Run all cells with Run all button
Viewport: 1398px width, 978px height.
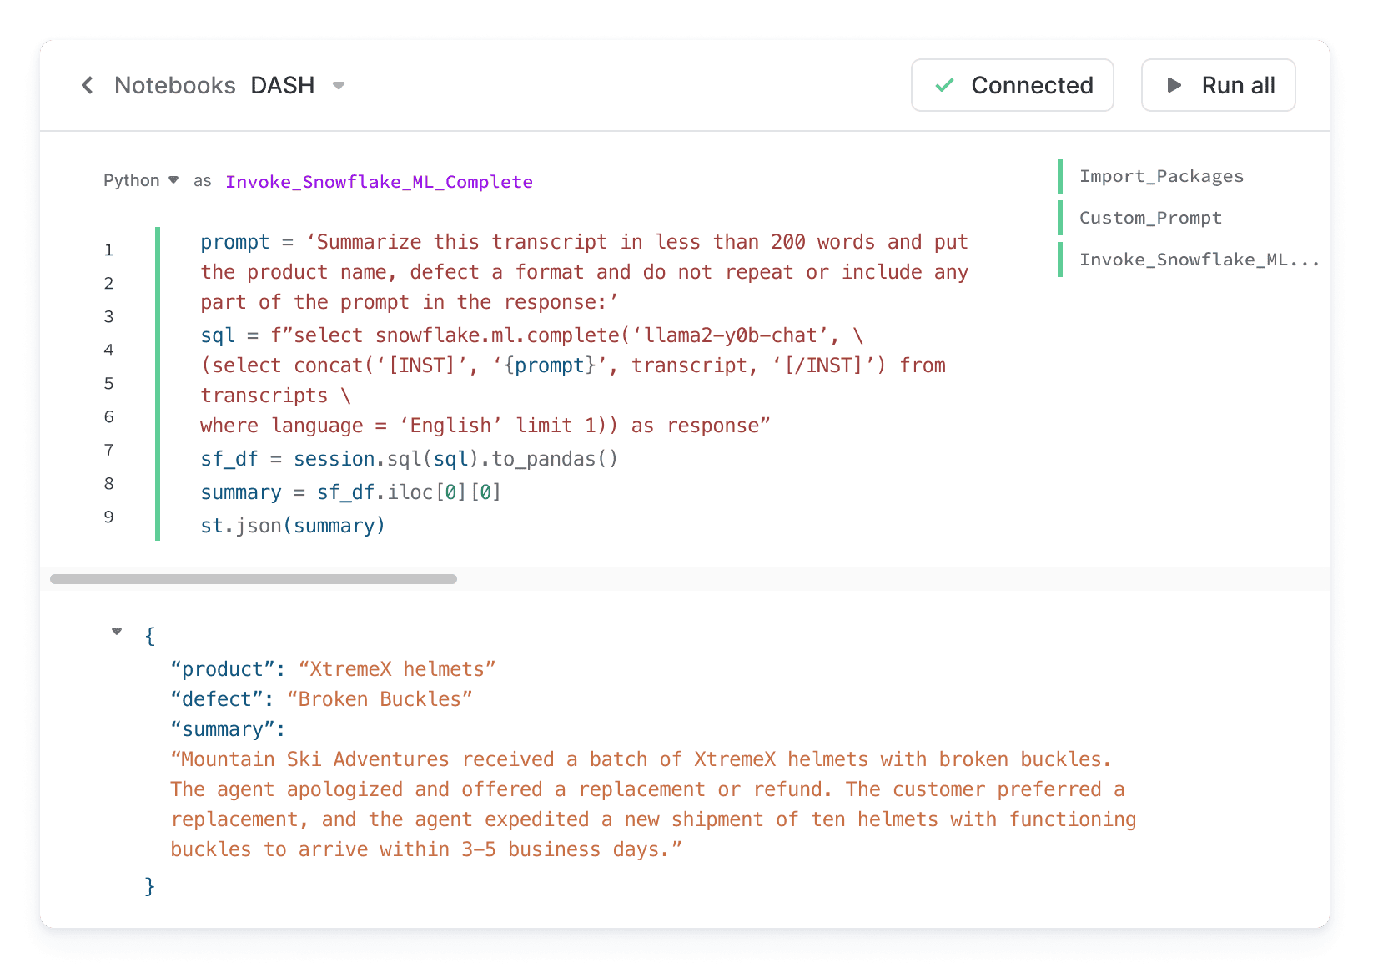1218,85
